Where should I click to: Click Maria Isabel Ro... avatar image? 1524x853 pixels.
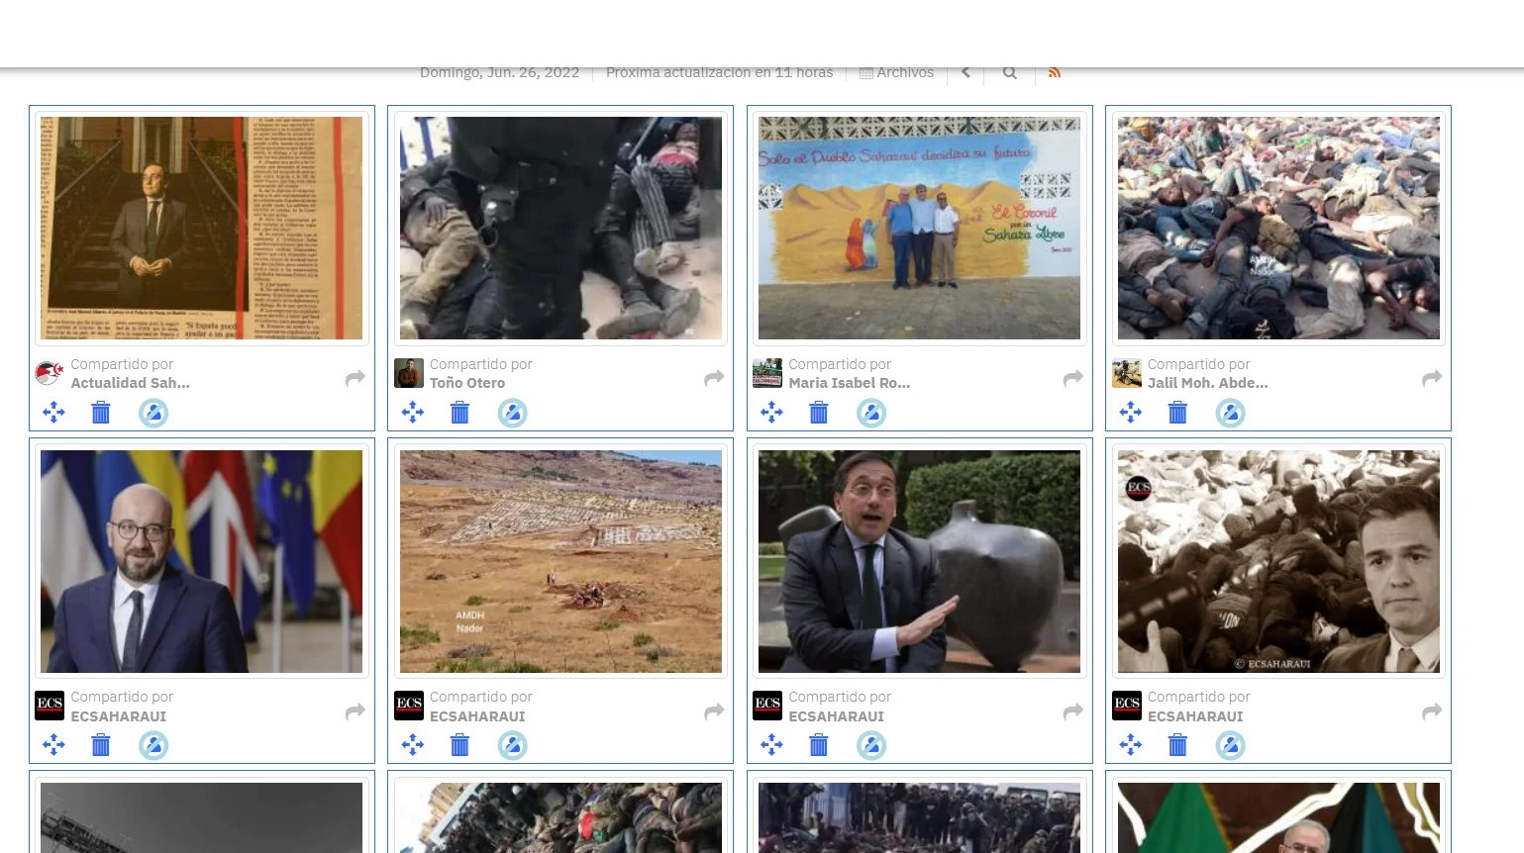click(x=767, y=373)
